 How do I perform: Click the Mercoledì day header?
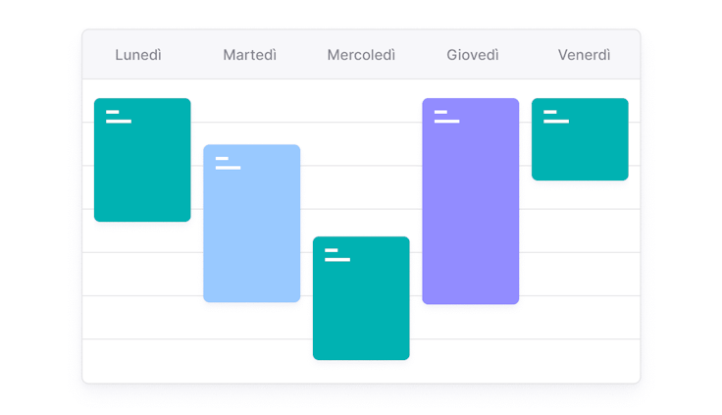361,55
